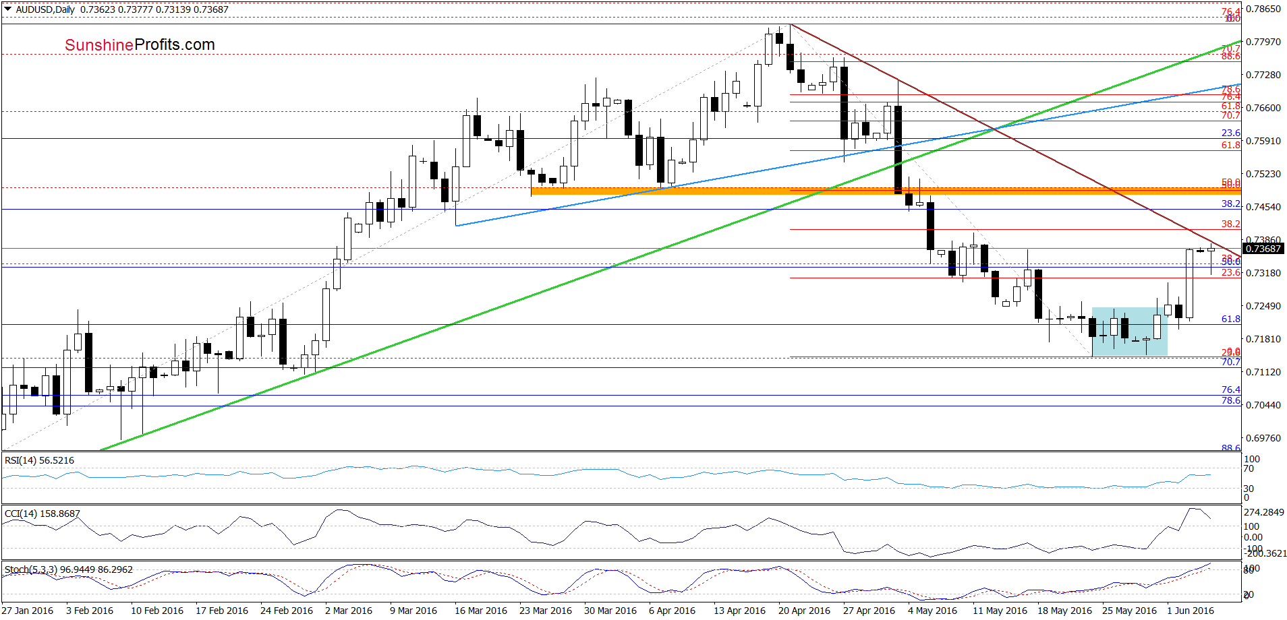Click the current price tag 0.73687
Image resolution: width=1287 pixels, height=620 pixels.
pos(1263,249)
